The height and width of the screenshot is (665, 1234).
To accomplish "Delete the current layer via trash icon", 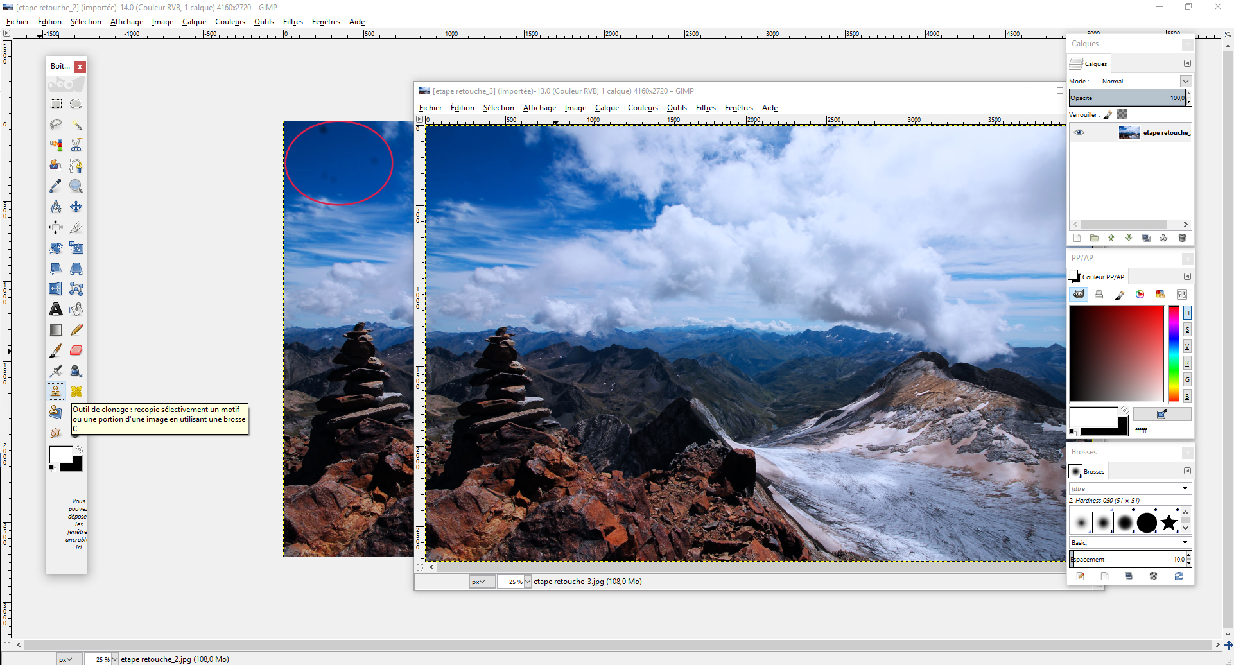I will point(1183,237).
